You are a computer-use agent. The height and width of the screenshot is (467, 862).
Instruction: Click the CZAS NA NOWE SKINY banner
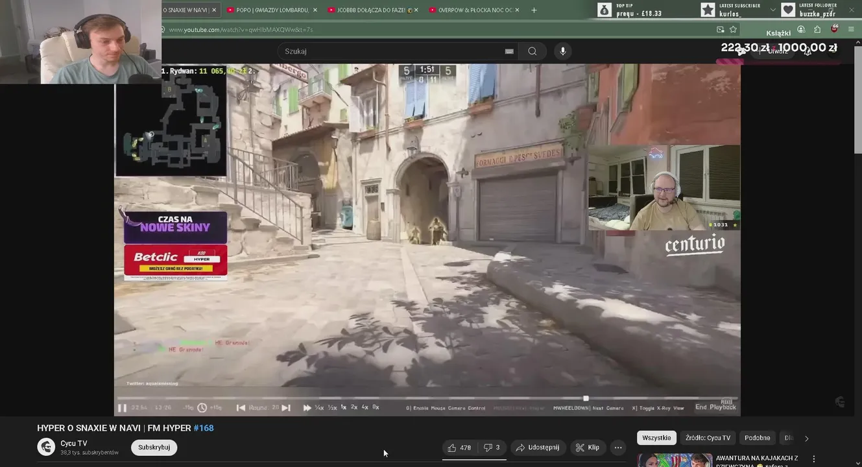point(175,227)
